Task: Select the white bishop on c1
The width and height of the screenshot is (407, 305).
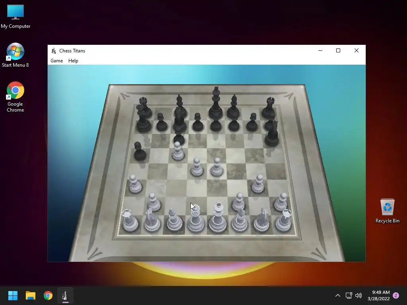Action: pyautogui.click(x=174, y=220)
